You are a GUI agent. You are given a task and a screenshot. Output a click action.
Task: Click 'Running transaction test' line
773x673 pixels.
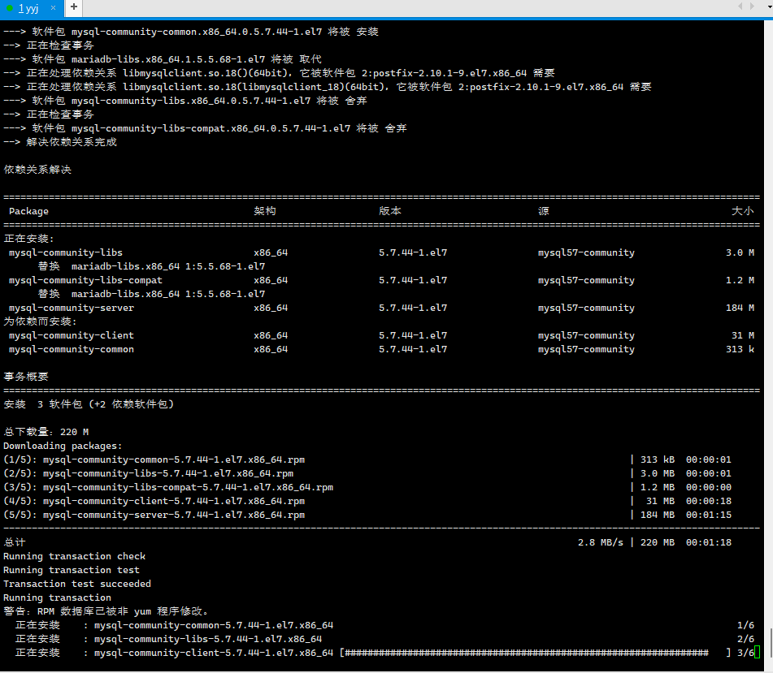[72, 570]
